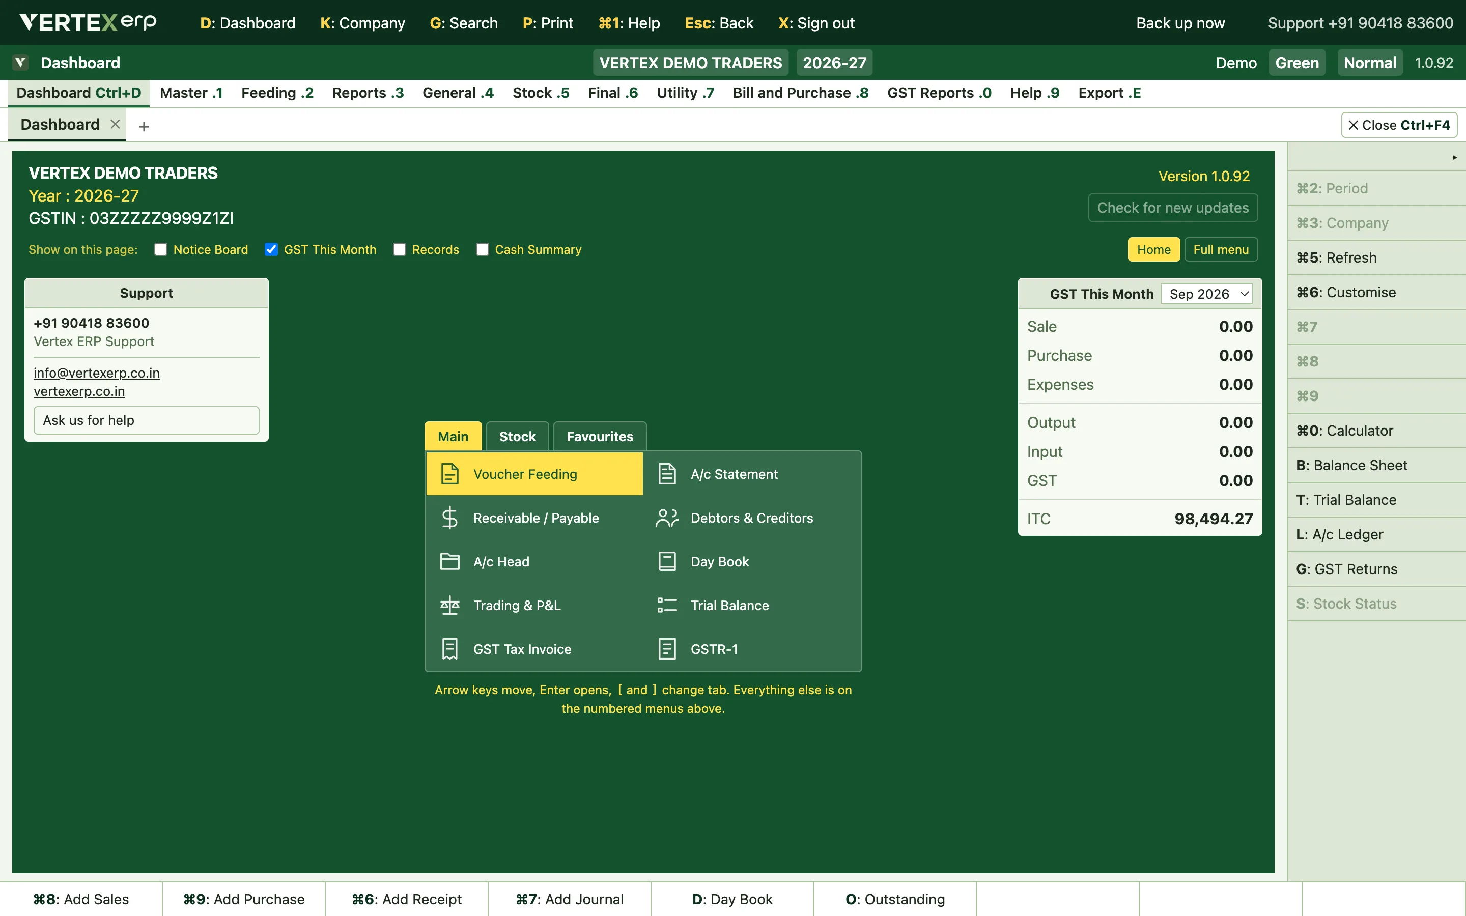
Task: Uncheck the GST This Month checkbox
Action: [271, 249]
